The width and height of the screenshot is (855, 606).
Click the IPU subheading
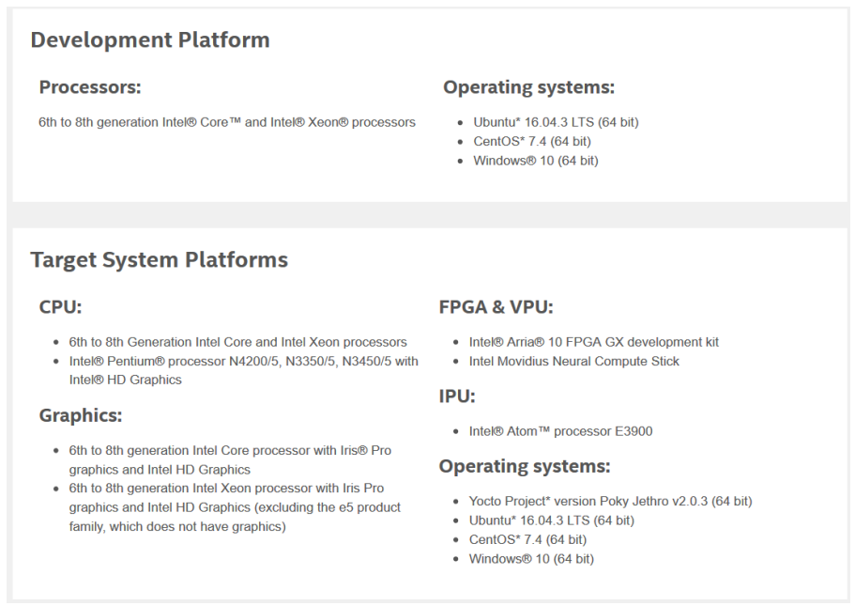tap(457, 396)
